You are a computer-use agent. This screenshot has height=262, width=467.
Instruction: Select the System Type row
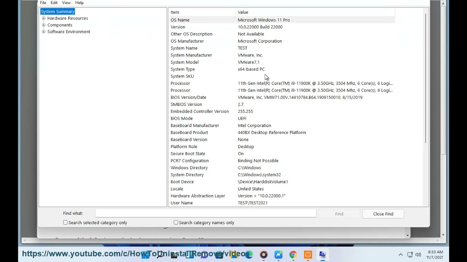click(x=282, y=69)
